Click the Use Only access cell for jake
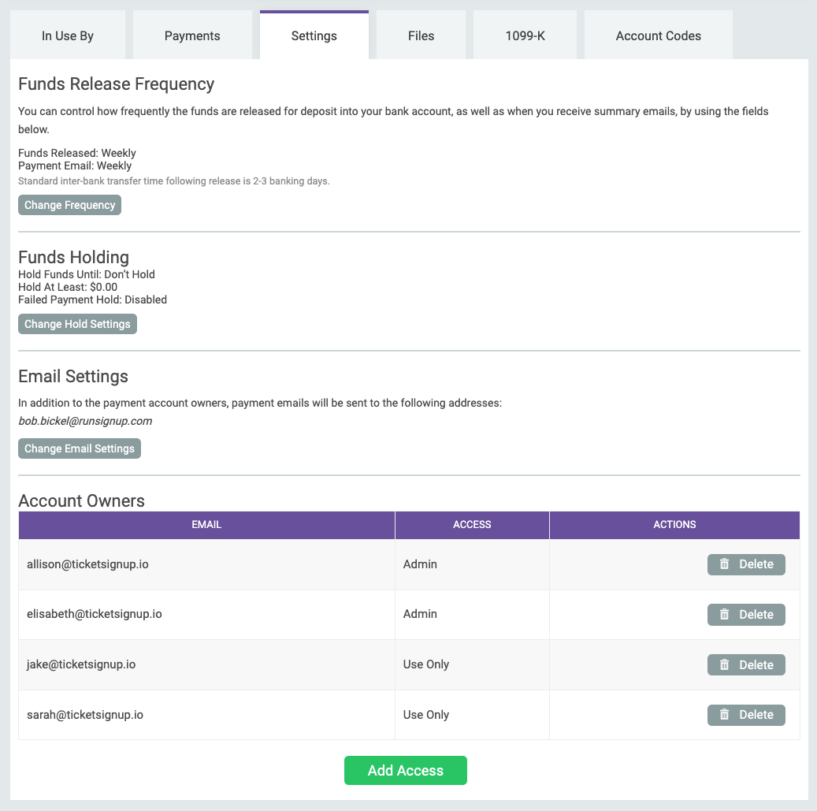The height and width of the screenshot is (811, 817). [x=426, y=664]
